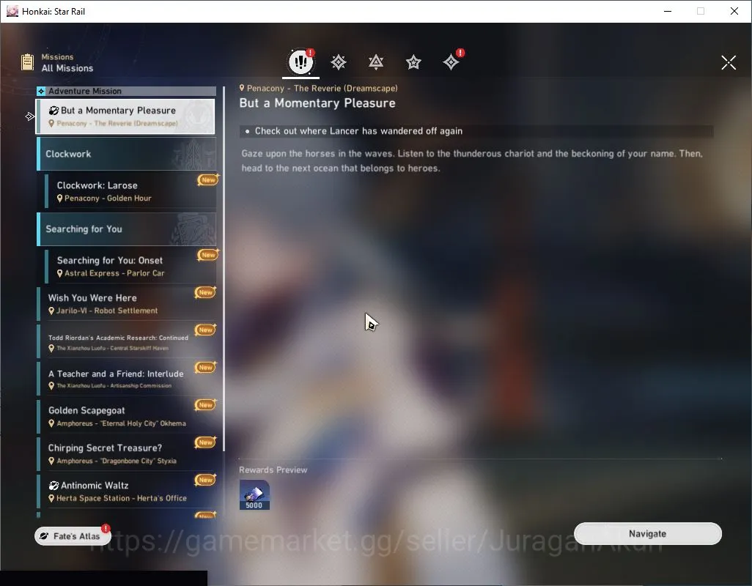Screen dimensions: 752x586
Task: Click the New badge on Clockwork: Larose
Action: (x=208, y=179)
